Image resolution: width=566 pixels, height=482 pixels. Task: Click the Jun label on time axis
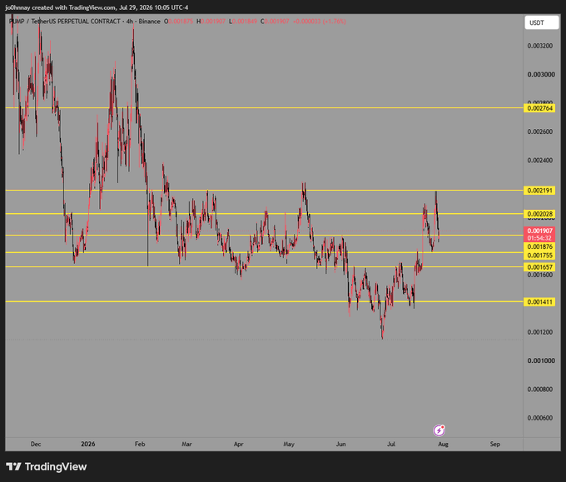340,444
